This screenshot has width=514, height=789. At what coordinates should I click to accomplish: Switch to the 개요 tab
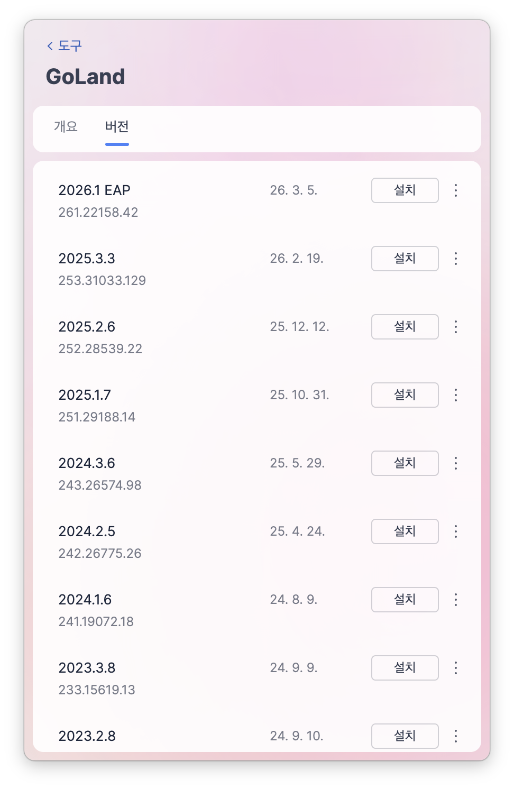pyautogui.click(x=66, y=126)
